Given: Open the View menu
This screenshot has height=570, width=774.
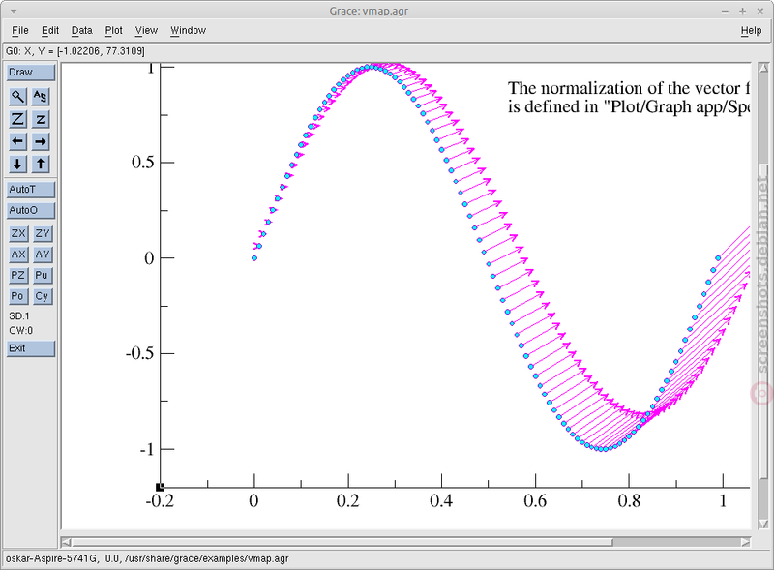Looking at the screenshot, I should click(146, 31).
